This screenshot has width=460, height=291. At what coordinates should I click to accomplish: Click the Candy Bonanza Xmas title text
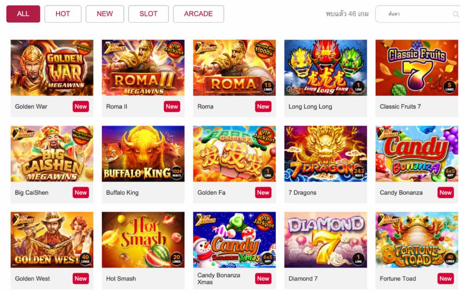[x=219, y=279]
